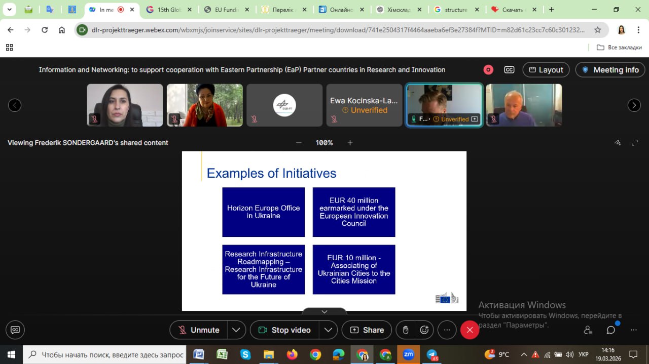Unmute the microphone
Screen dimensions: 649x364
[199, 330]
